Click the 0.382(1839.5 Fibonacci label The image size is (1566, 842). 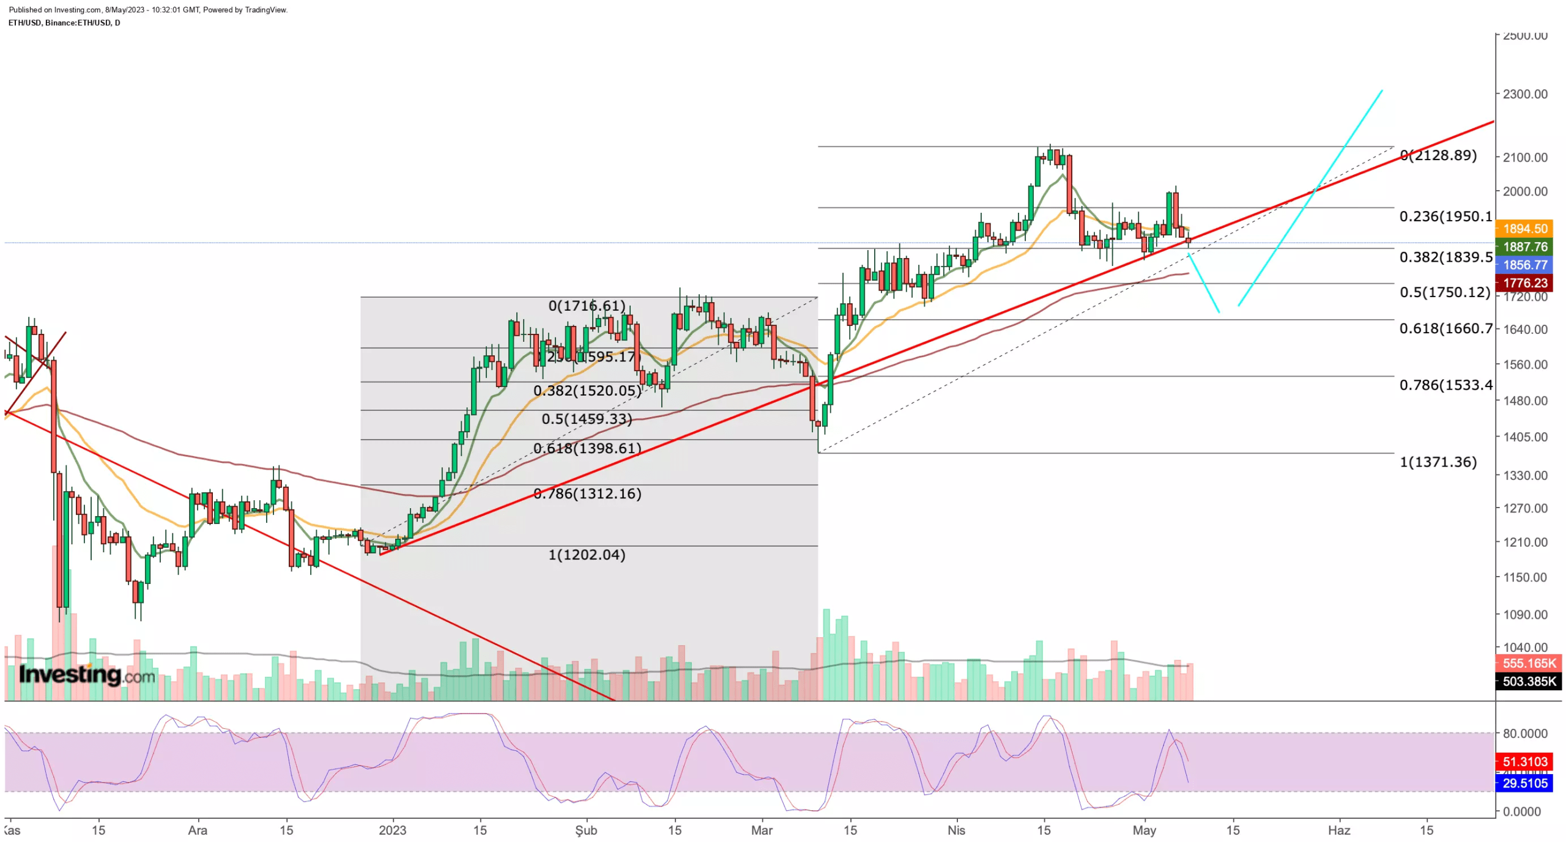1445,257
